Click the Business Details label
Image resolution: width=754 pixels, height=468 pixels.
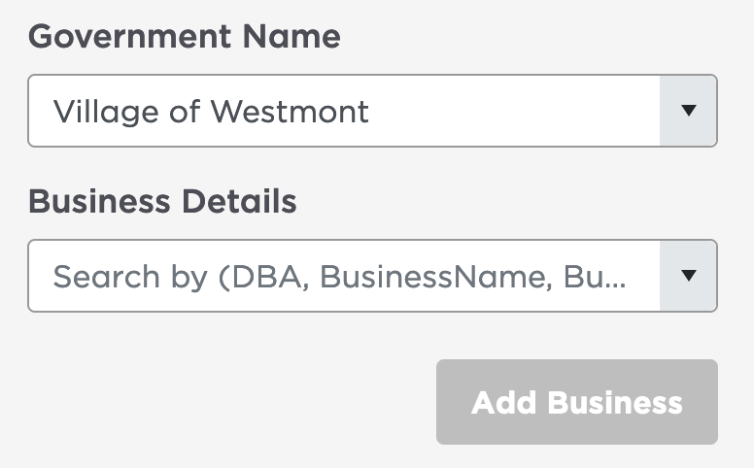(162, 201)
